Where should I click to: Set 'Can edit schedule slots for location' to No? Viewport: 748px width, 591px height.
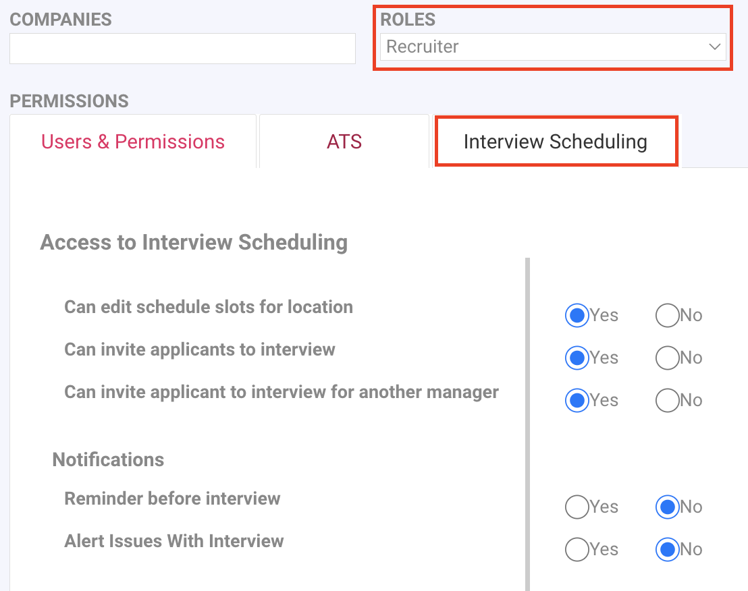coord(667,315)
